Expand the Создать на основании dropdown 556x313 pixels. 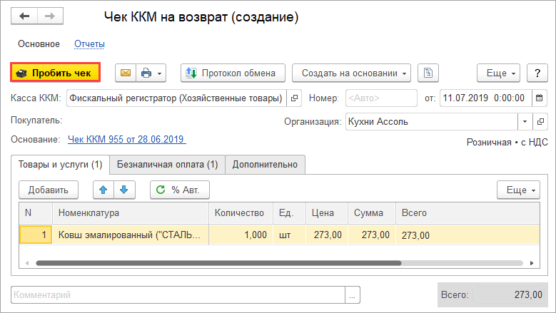tap(351, 73)
